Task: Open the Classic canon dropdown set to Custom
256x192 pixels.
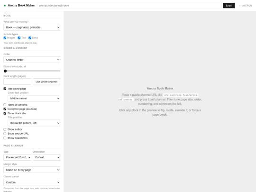Action: (32, 182)
